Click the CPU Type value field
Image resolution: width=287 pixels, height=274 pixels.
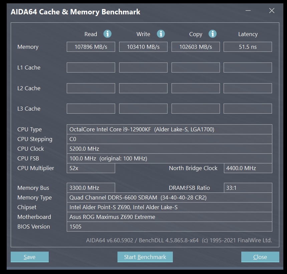click(x=169, y=129)
